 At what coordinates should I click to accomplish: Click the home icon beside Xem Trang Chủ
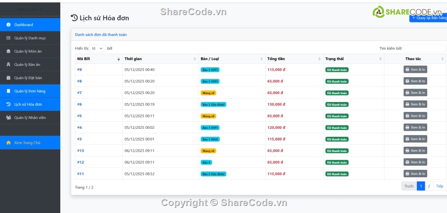8,142
